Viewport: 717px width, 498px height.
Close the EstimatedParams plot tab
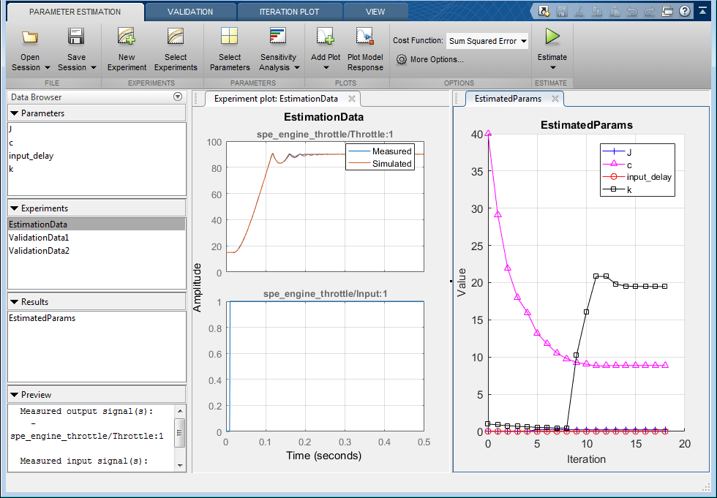(555, 99)
